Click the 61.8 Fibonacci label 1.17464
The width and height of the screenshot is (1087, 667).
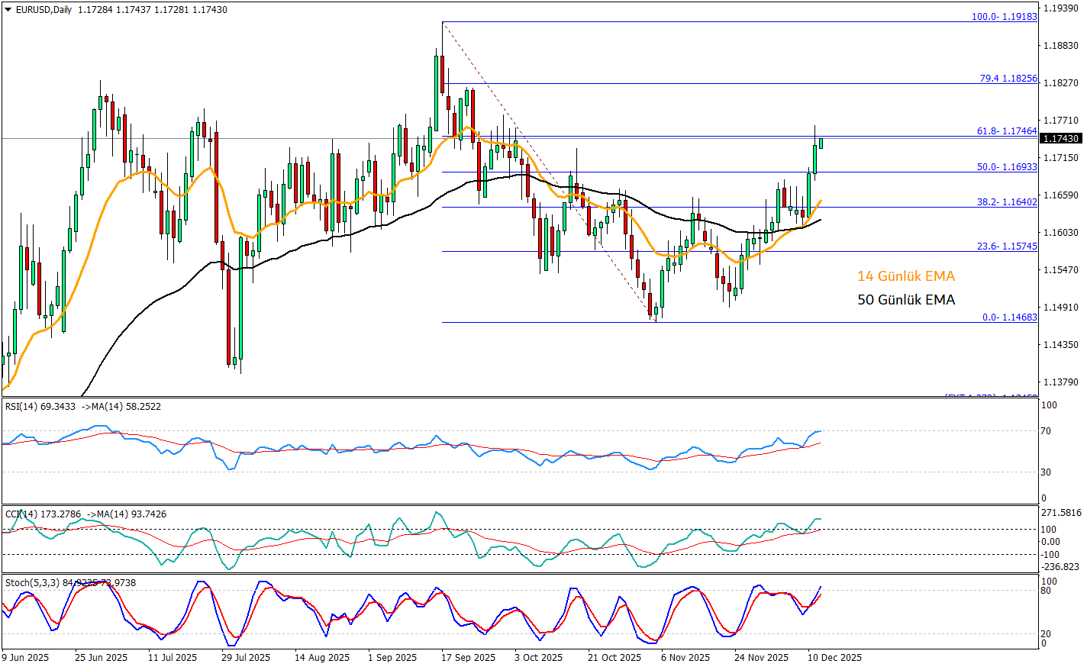tap(1007, 131)
